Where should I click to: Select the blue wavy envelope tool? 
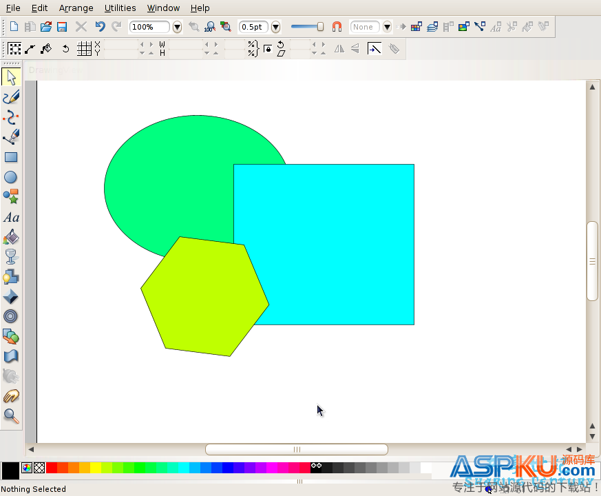pos(11,356)
